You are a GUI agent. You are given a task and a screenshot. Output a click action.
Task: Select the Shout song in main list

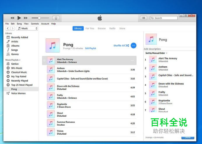(89, 115)
